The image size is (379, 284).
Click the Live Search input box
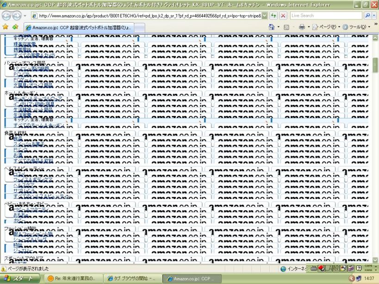click(x=326, y=16)
